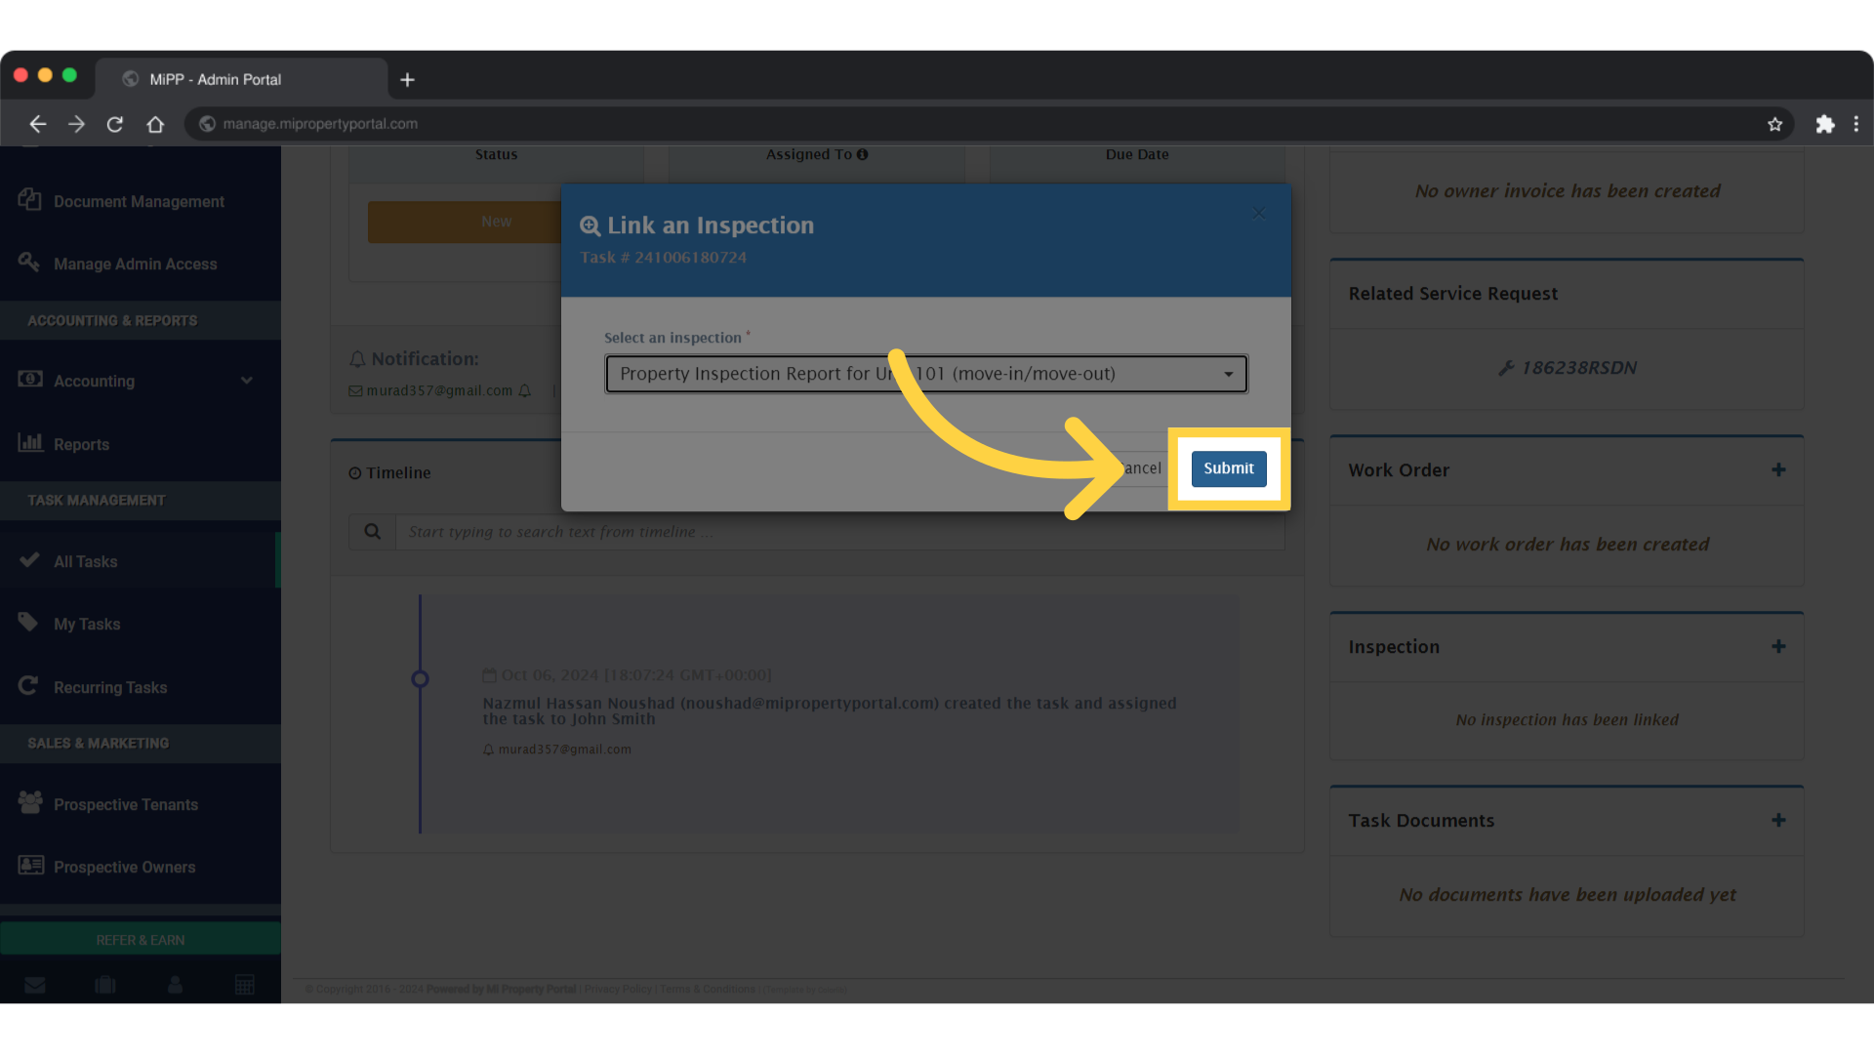Click the user profile icon at sidebar bottom

[x=176, y=985]
